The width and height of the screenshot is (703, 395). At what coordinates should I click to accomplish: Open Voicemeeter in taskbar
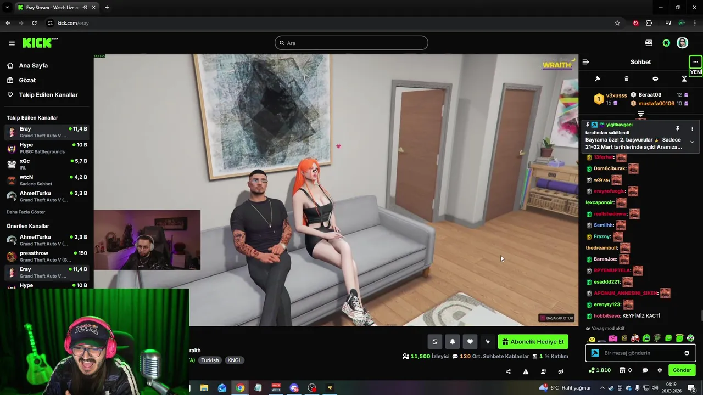coord(276,388)
